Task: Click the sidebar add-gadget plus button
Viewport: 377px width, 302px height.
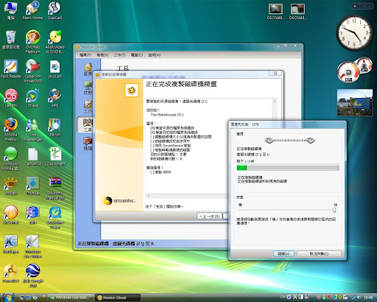Action: [x=355, y=6]
